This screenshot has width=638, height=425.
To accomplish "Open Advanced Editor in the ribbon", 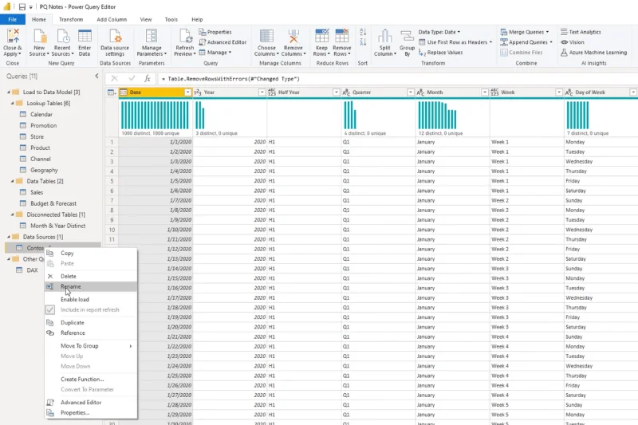I will (223, 42).
